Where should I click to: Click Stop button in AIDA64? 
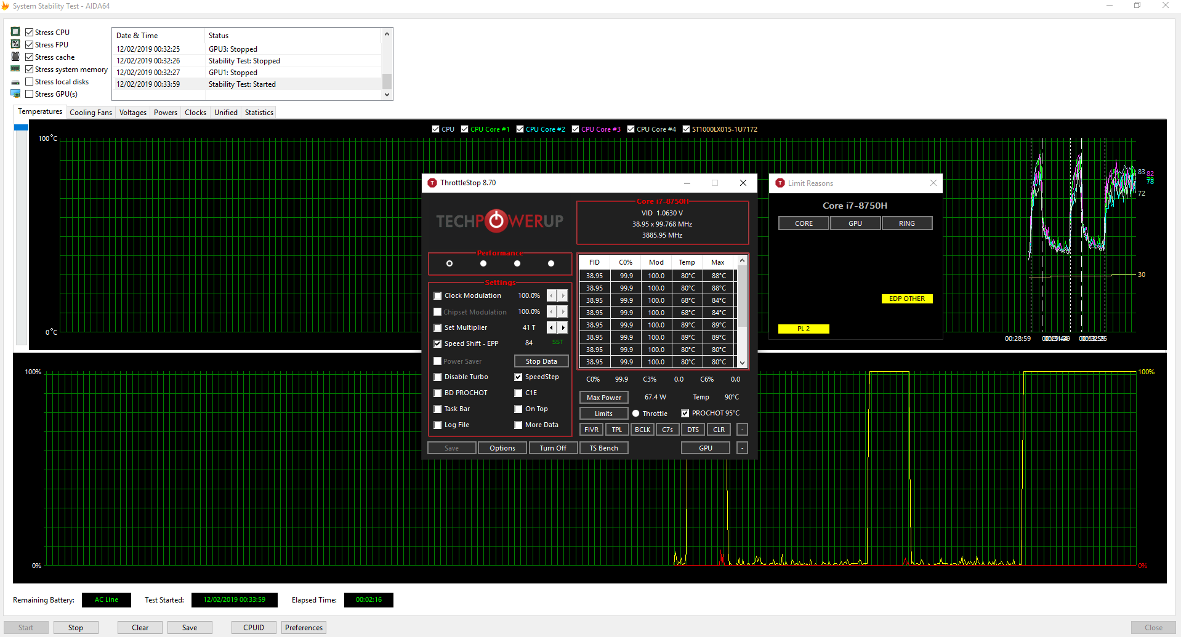(x=76, y=628)
